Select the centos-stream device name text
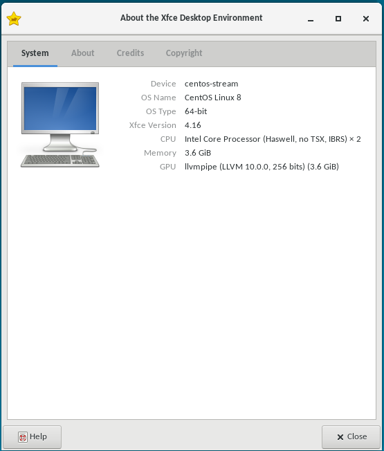The width and height of the screenshot is (384, 451). [x=212, y=84]
